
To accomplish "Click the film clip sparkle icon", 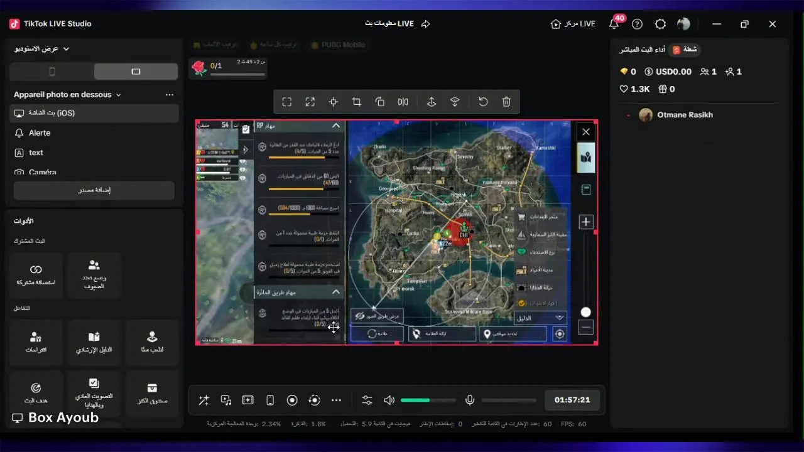I will coord(247,400).
